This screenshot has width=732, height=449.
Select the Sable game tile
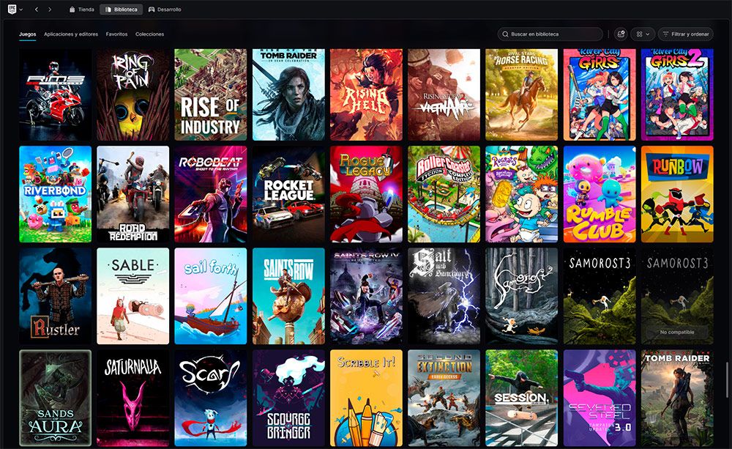point(133,296)
